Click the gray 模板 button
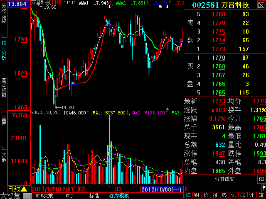This screenshot has height=199, width=266. point(27,196)
